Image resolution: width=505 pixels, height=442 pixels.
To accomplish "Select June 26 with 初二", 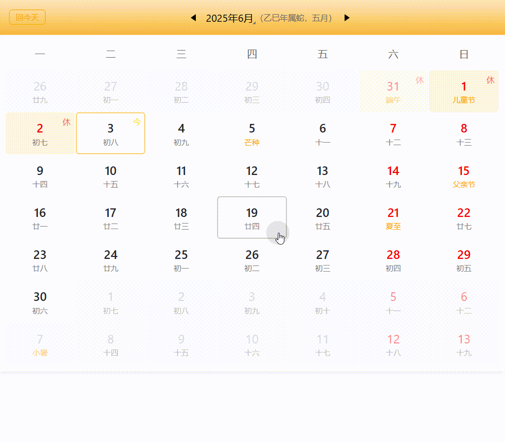I will coord(252,259).
